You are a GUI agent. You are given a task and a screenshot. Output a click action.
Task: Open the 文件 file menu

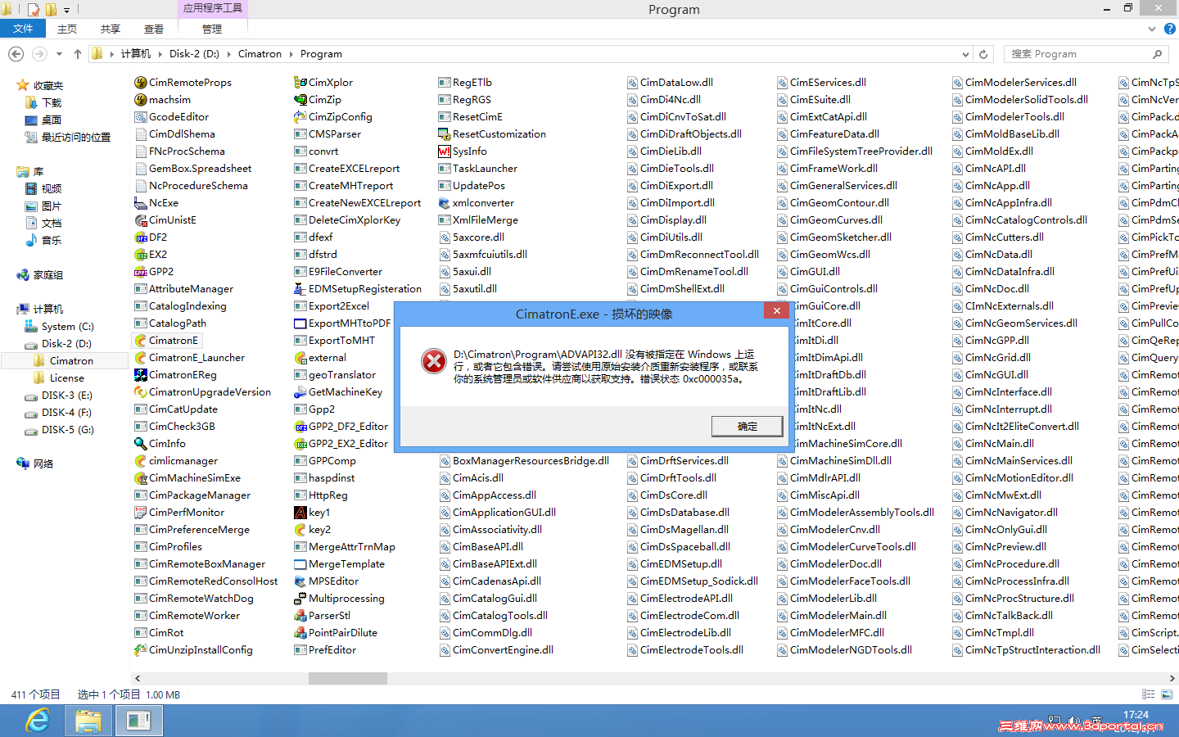23,29
